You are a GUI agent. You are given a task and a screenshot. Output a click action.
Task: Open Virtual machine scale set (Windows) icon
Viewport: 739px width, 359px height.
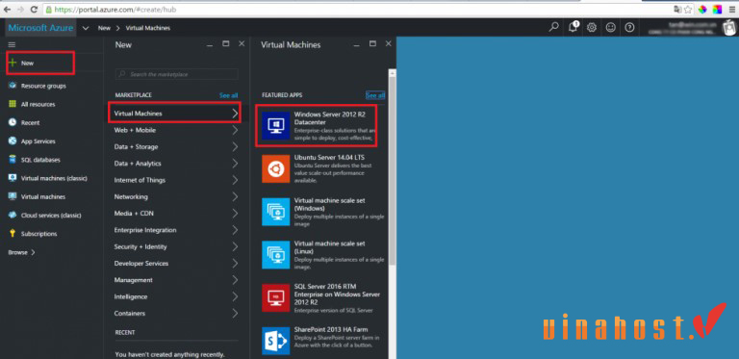pos(276,212)
